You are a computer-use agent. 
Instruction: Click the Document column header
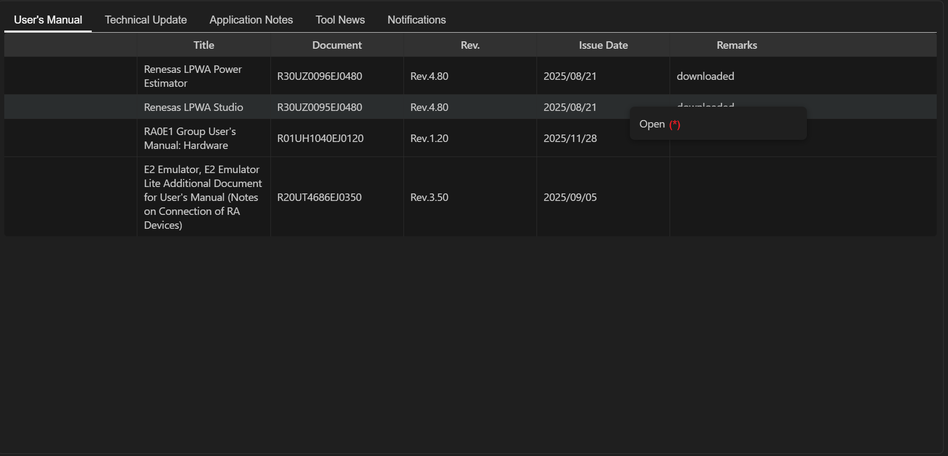[x=337, y=45]
